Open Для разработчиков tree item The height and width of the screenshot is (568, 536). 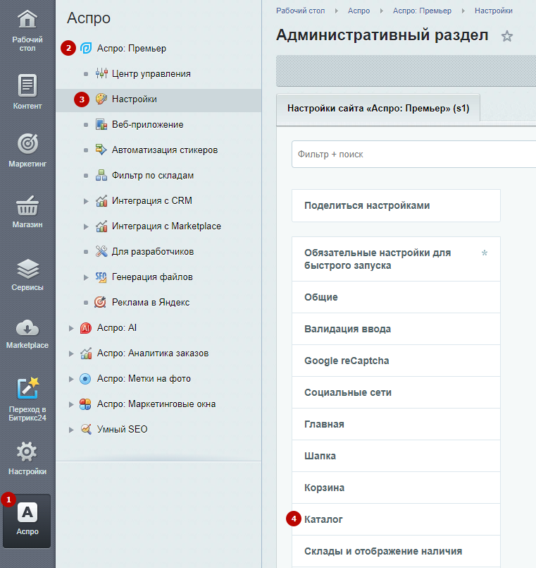[153, 252]
